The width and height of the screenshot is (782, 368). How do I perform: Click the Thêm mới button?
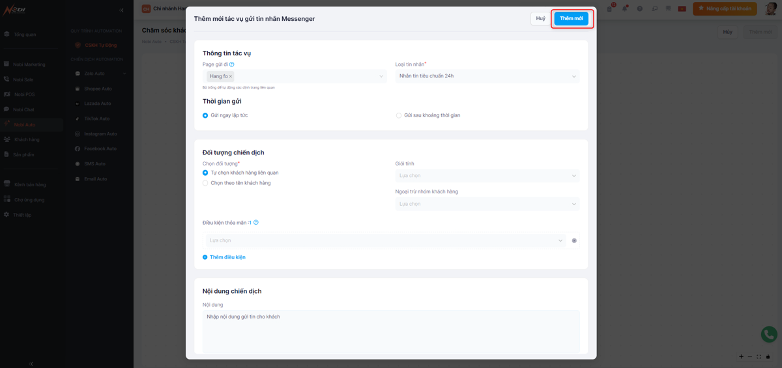571,19
